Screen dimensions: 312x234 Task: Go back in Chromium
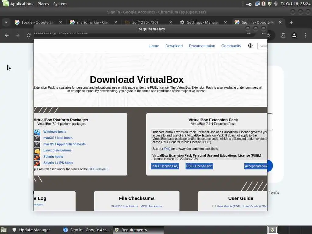pyautogui.click(x=7, y=35)
